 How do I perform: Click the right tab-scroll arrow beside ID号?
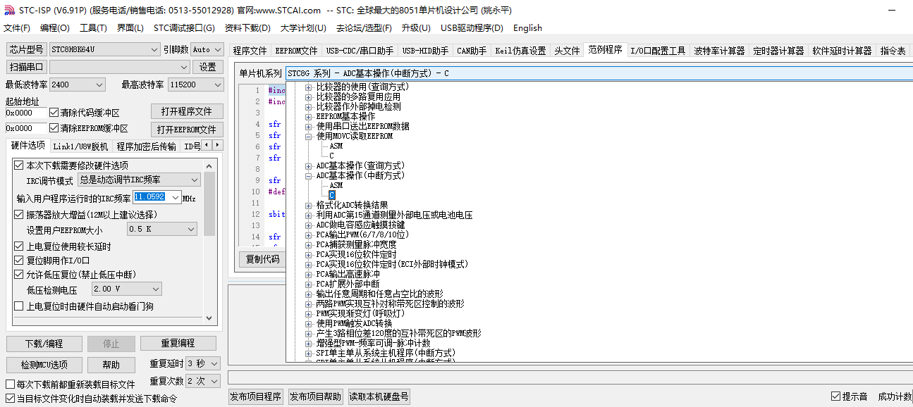point(217,145)
